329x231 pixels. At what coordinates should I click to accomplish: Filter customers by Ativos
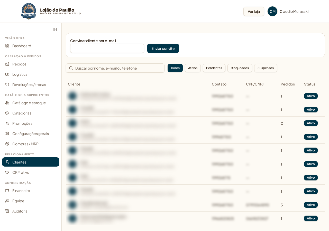pos(193,68)
